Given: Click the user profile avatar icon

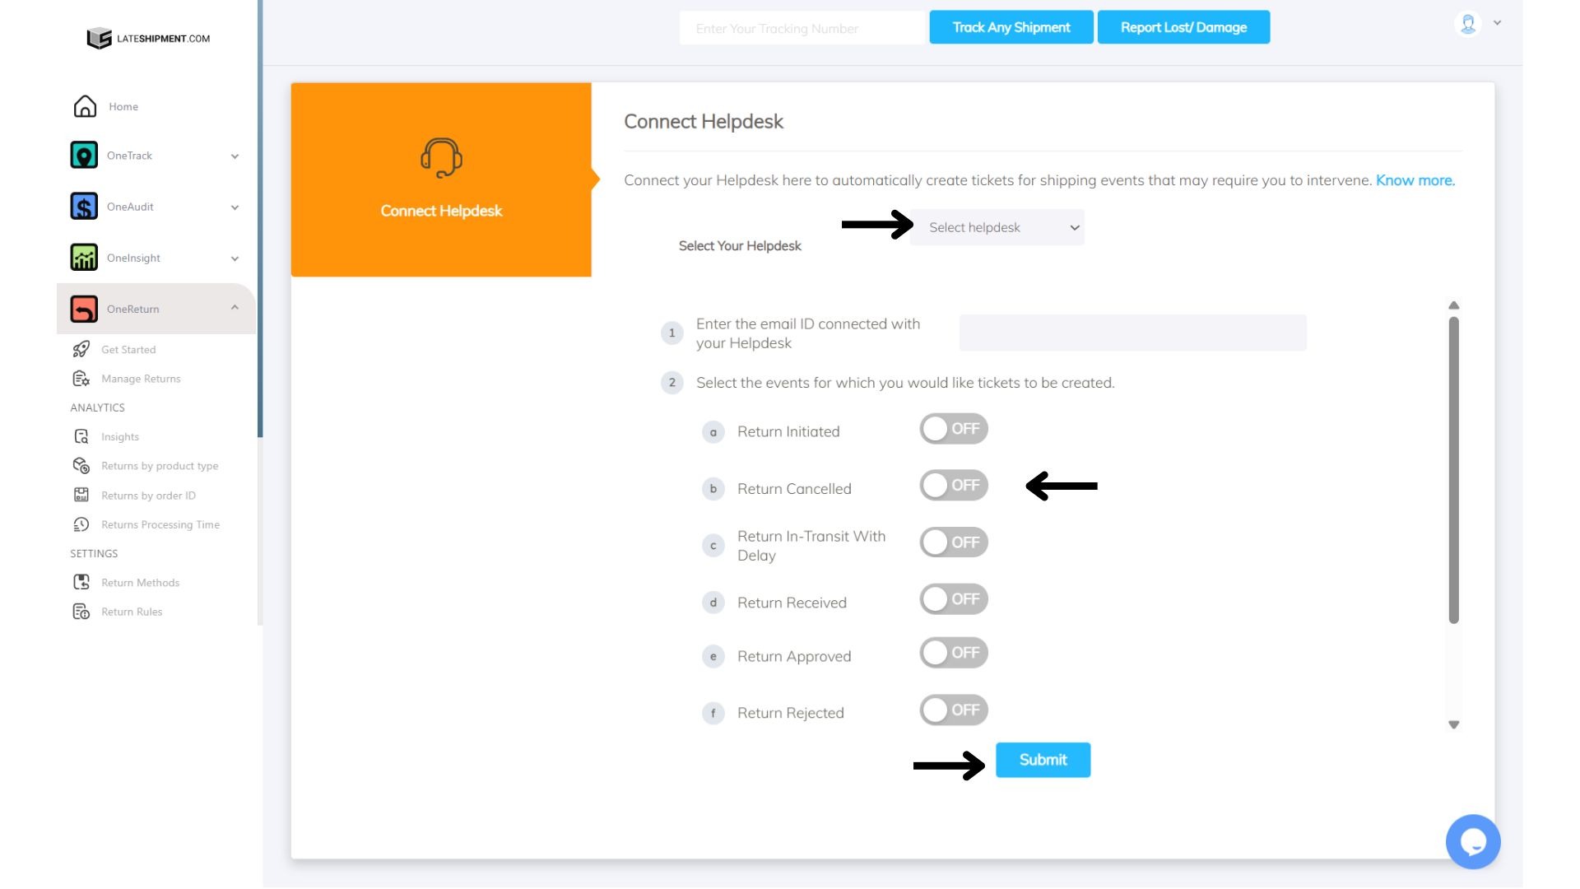Looking at the screenshot, I should click(x=1468, y=24).
